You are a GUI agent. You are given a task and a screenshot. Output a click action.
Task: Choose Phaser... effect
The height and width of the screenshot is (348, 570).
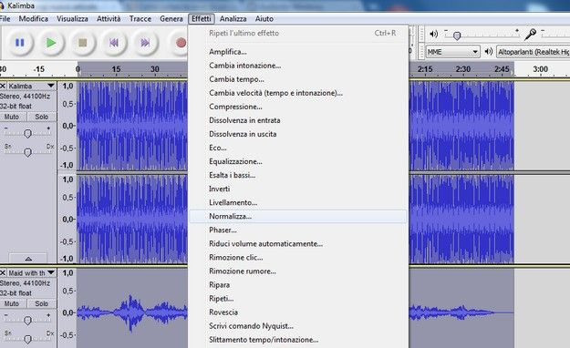point(298,230)
